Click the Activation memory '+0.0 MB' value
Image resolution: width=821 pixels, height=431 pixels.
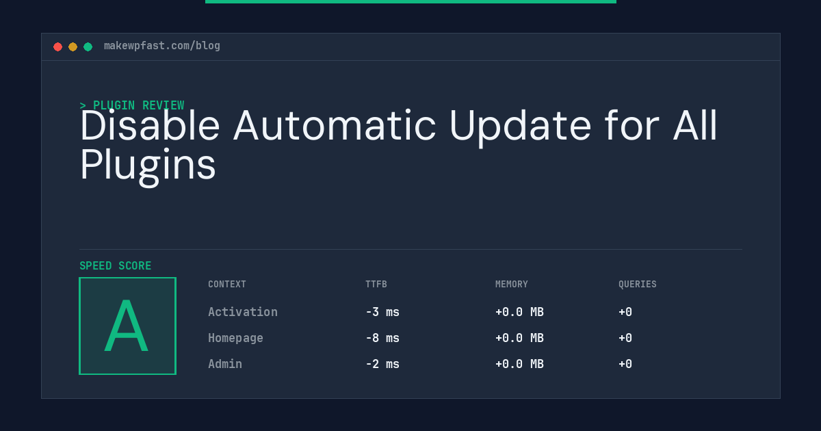pos(519,312)
